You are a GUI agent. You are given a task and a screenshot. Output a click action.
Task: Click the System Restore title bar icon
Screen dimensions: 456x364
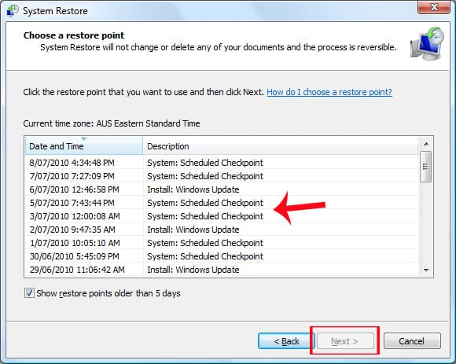pos(13,11)
